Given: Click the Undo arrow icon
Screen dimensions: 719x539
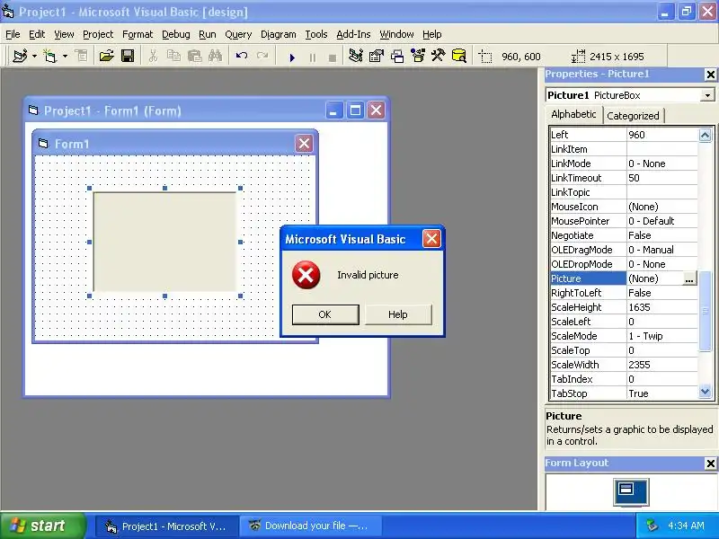Looking at the screenshot, I should tap(241, 56).
